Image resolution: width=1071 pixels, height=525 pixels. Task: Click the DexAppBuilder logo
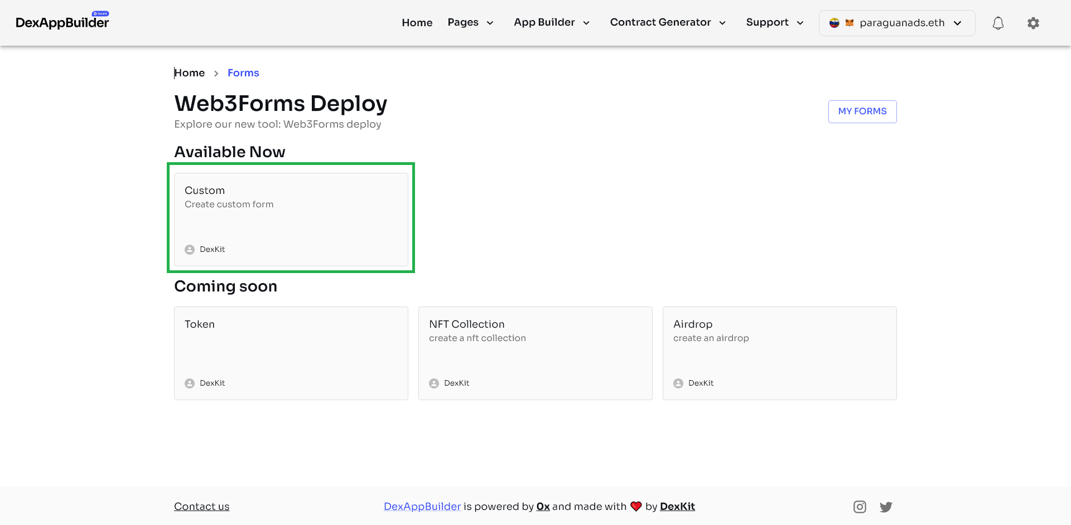coord(62,22)
